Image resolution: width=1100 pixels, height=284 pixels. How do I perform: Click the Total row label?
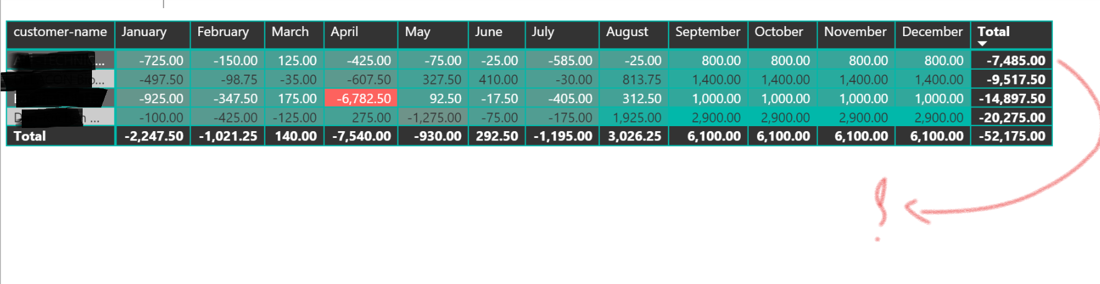[30, 136]
